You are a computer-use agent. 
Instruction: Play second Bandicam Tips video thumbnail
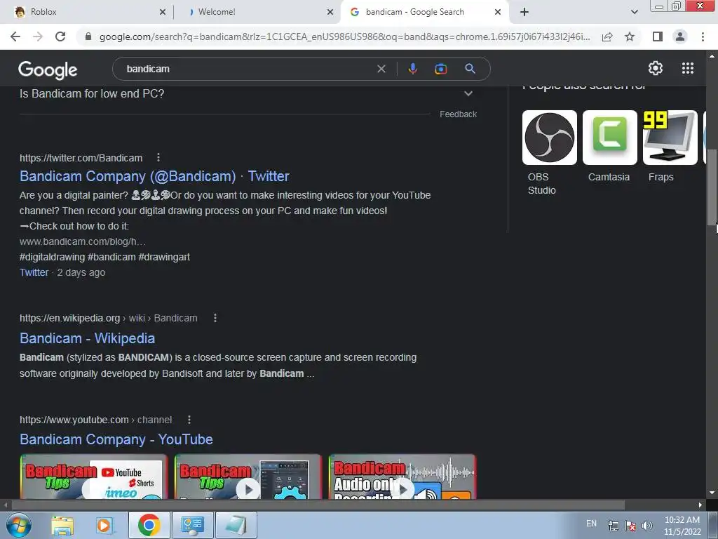point(248,477)
